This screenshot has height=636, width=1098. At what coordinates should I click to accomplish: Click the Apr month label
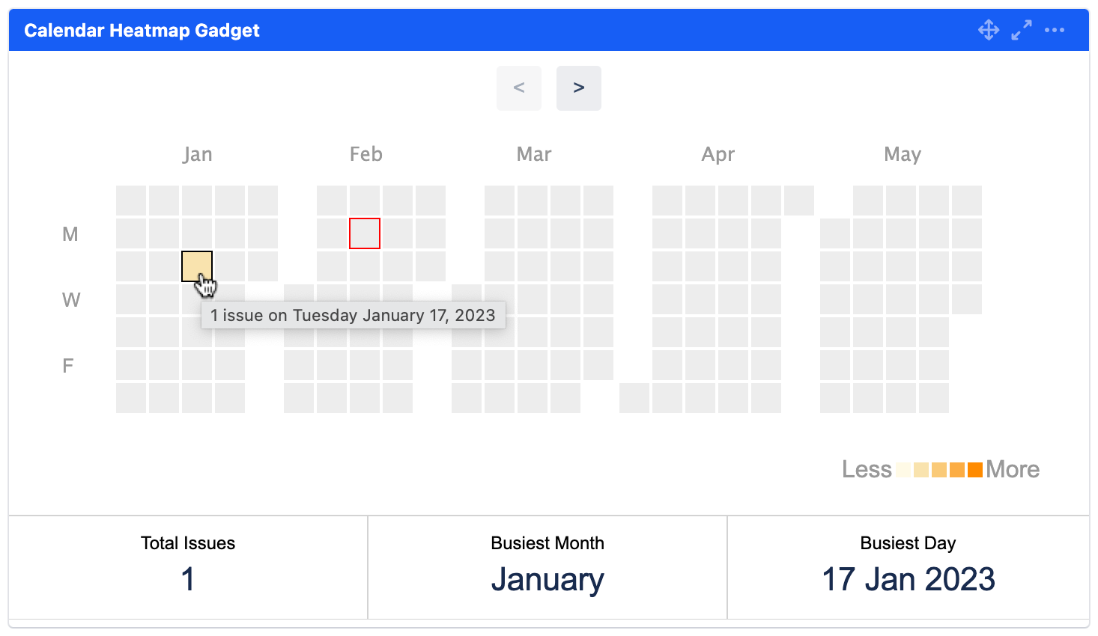pos(718,154)
